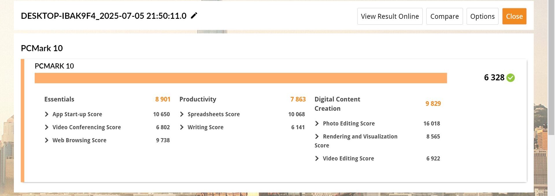Click the PCMARK 10 card title
This screenshot has width=555, height=196.
[54, 66]
